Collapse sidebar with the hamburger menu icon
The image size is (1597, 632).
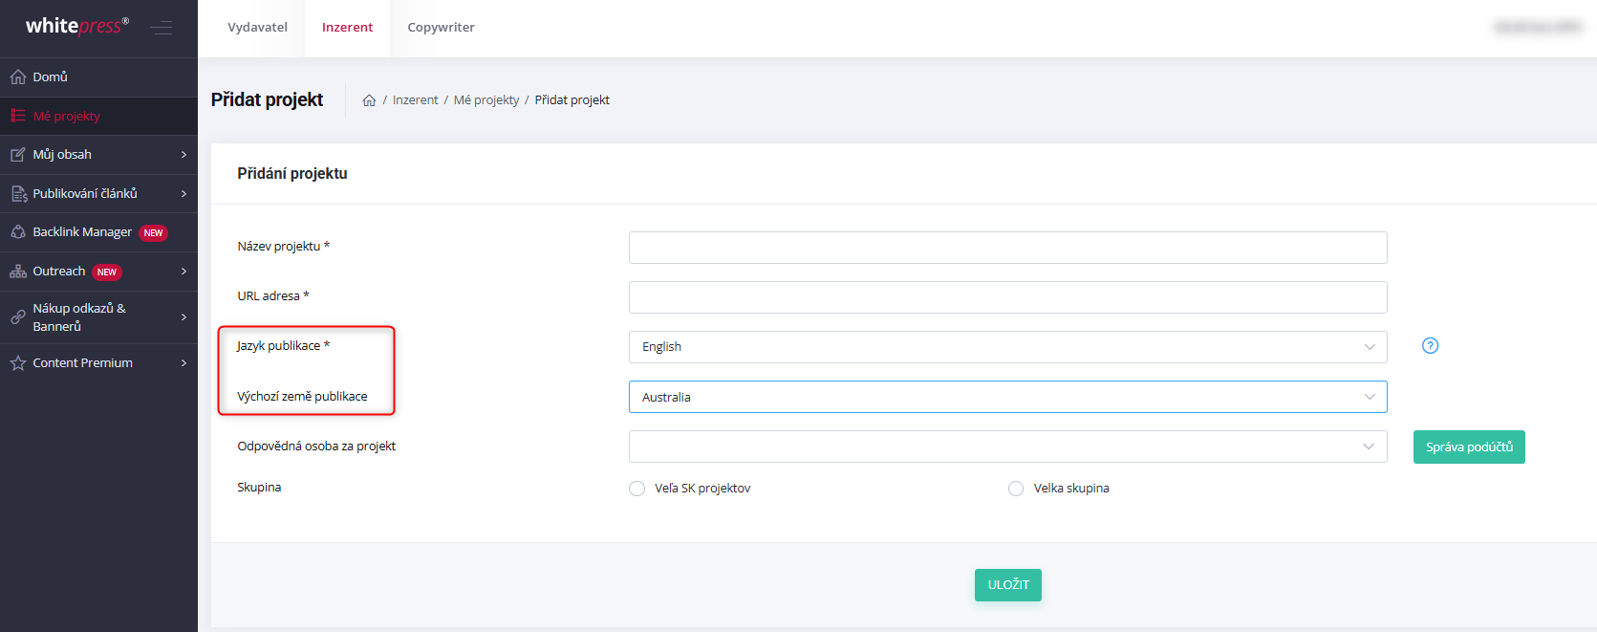[x=162, y=28]
